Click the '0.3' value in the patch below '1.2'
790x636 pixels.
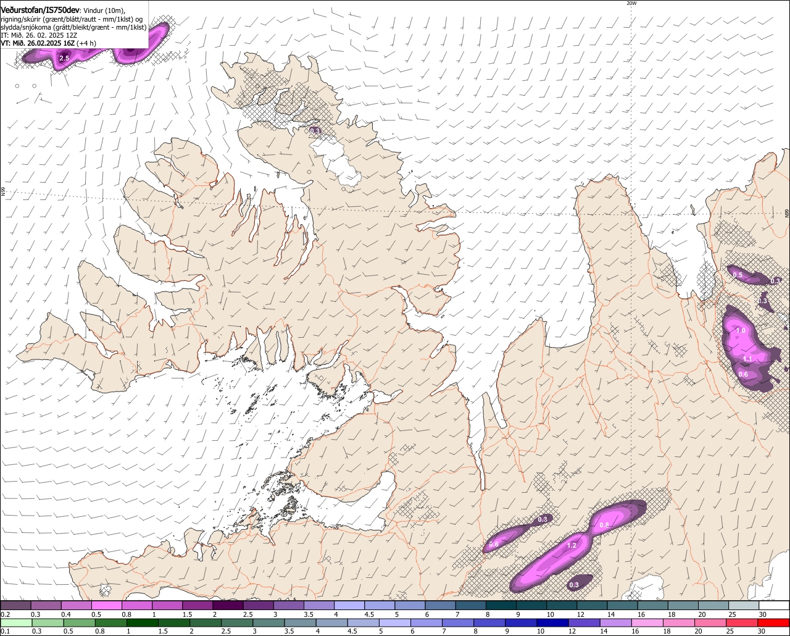[574, 585]
